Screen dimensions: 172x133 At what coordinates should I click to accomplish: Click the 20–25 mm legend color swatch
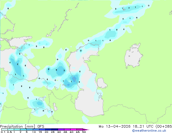(49, 129)
